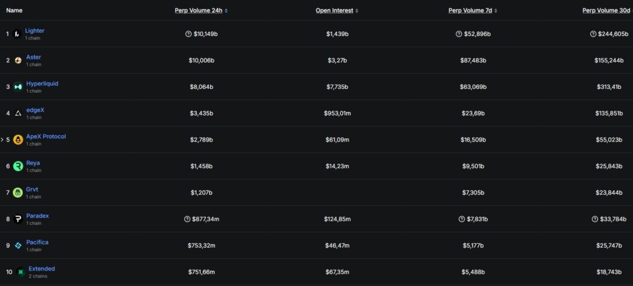The height and width of the screenshot is (286, 633).
Task: Click the Aster protocol logo icon
Action: (18, 61)
